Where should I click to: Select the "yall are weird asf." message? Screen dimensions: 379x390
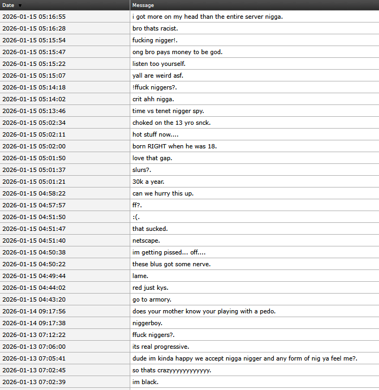click(158, 76)
